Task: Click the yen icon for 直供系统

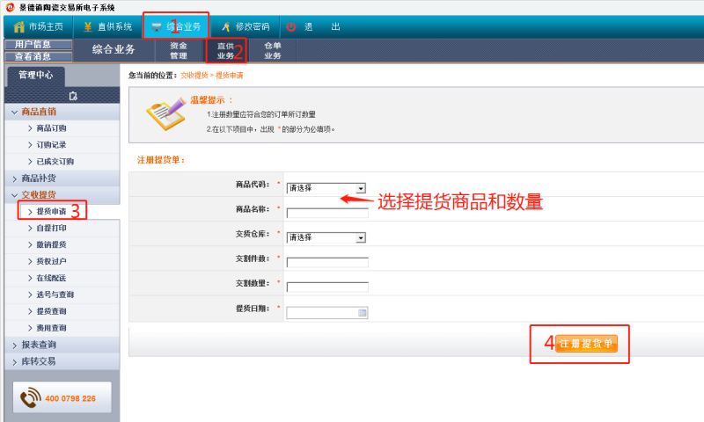Action: tap(87, 26)
